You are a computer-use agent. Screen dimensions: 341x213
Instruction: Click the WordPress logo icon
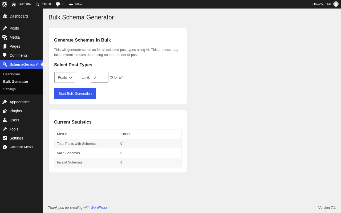coord(5,4)
